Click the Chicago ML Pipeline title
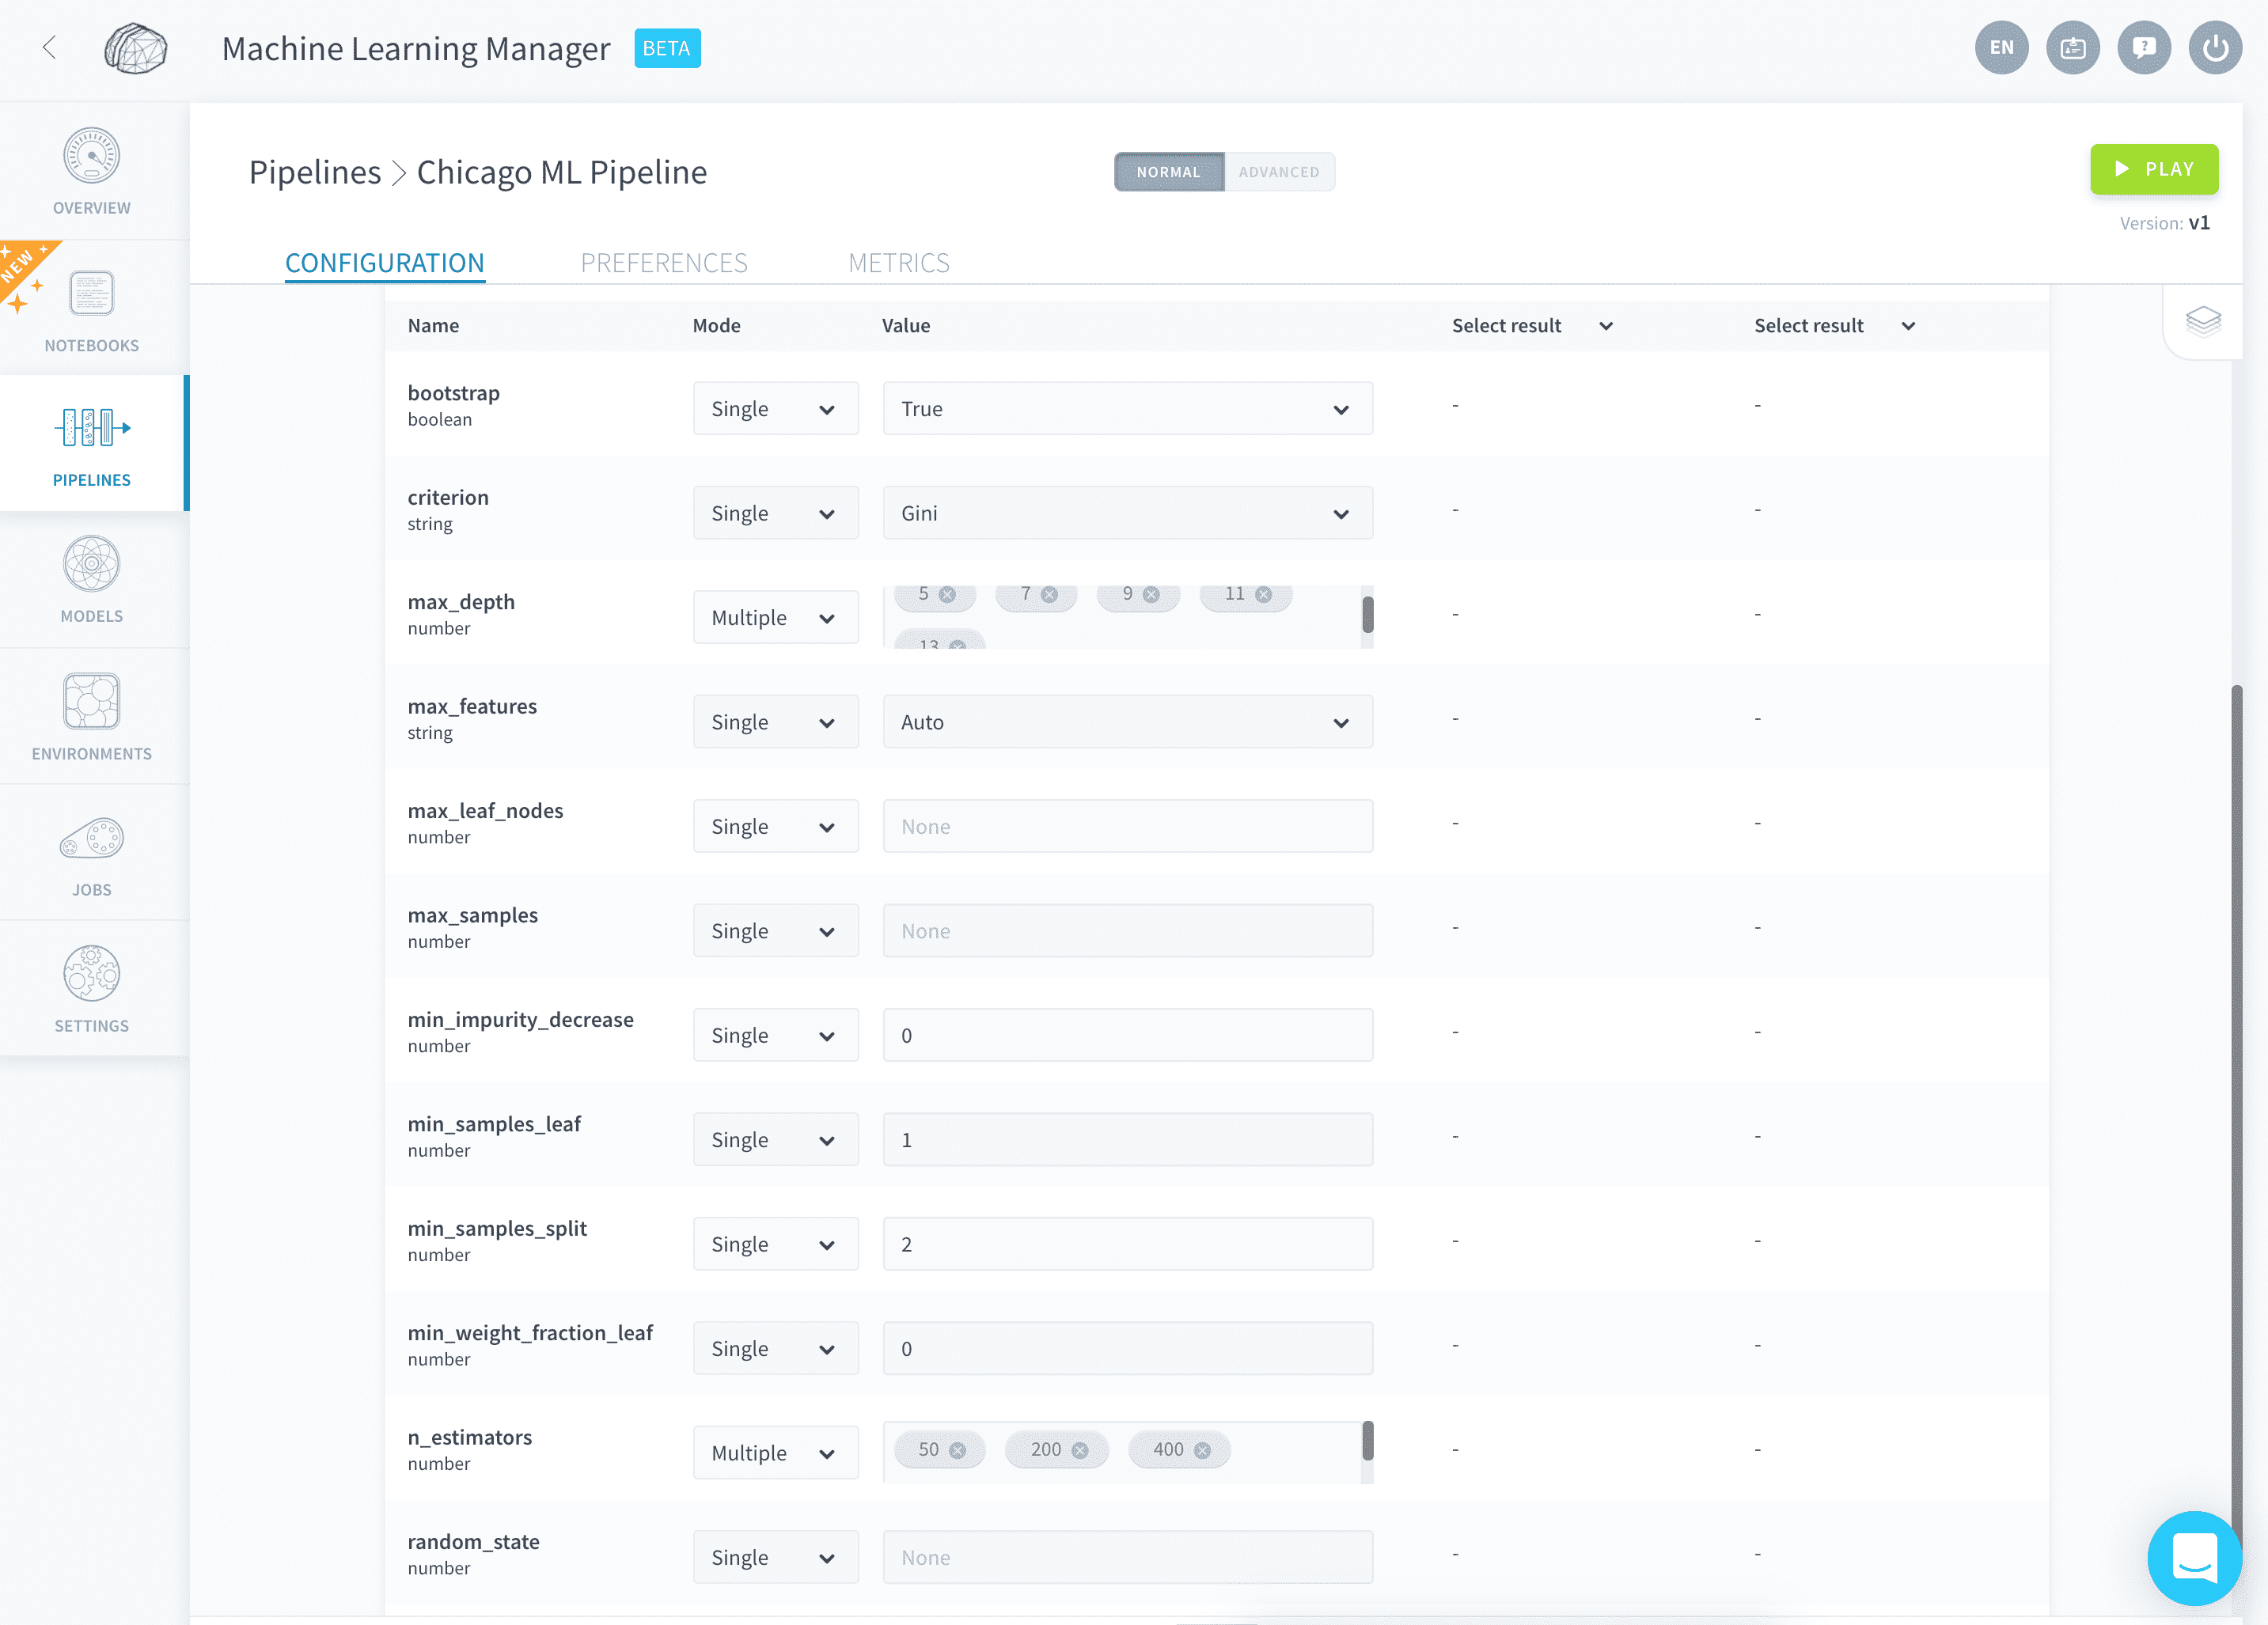This screenshot has width=2268, height=1625. point(562,172)
